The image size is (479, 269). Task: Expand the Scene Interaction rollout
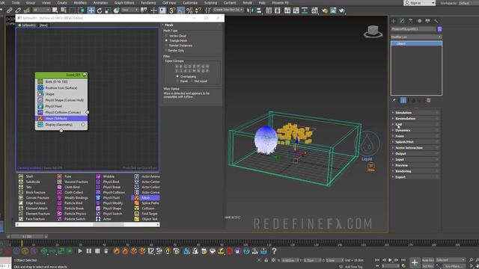[415, 148]
